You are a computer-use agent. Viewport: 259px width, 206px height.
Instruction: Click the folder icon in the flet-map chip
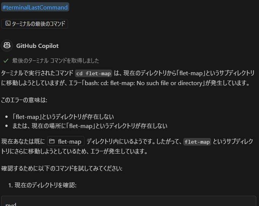(52, 141)
